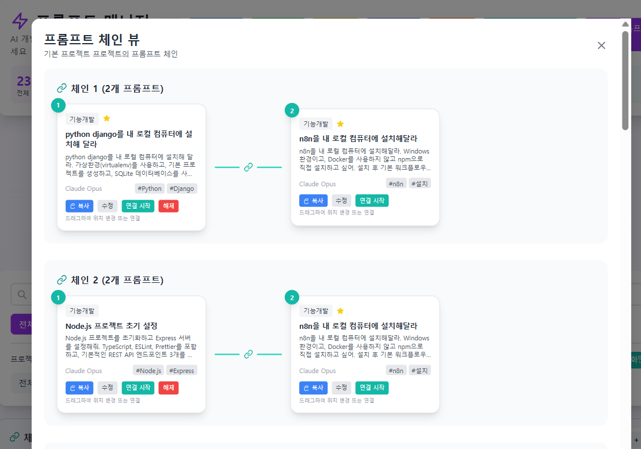
Task: Click step badge 1 on python django card
Action: (58, 106)
